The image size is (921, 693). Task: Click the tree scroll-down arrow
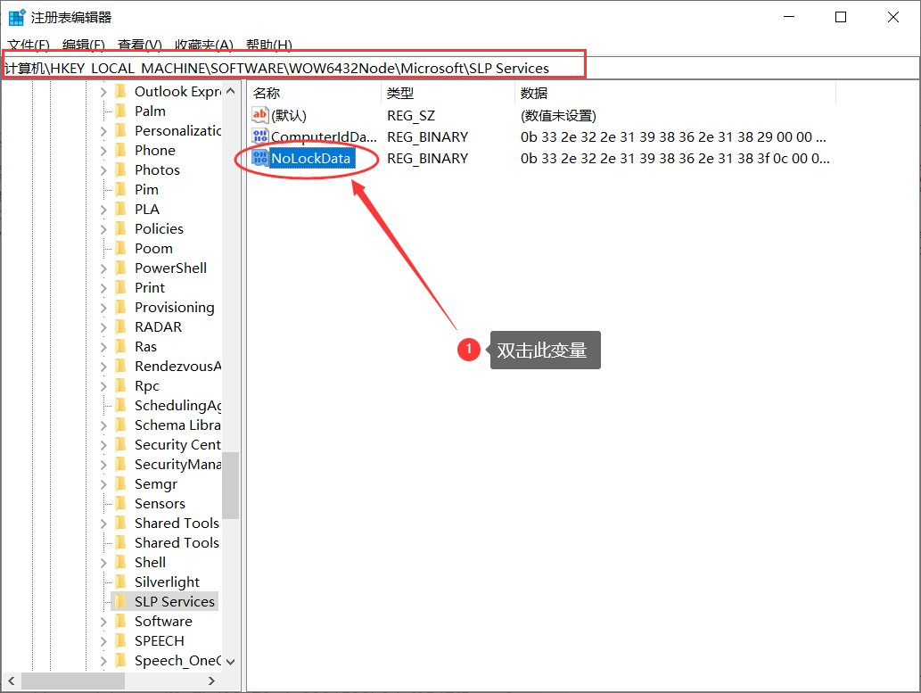click(230, 662)
